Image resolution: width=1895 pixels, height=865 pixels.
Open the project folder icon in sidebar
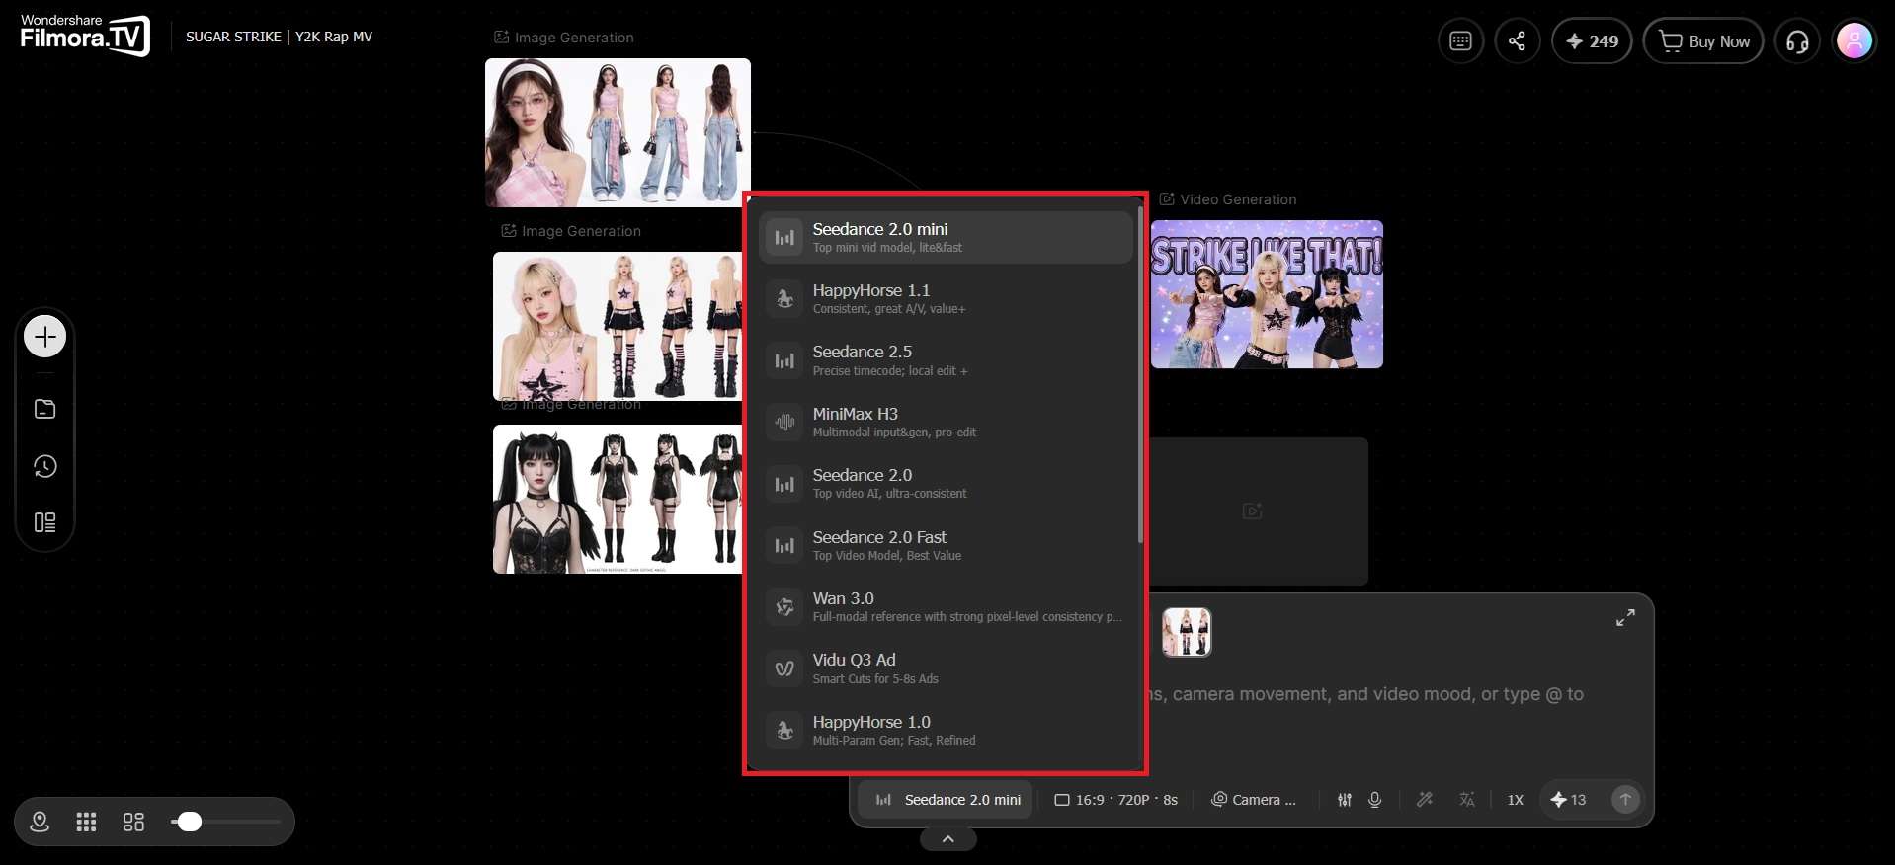(44, 409)
